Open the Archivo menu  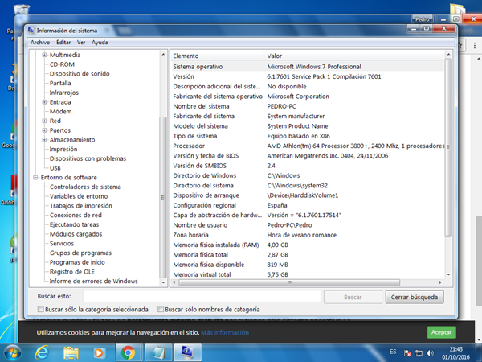39,42
